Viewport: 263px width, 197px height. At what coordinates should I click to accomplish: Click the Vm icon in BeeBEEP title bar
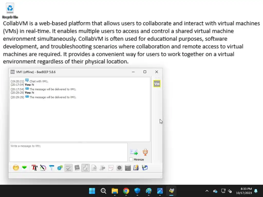click(x=13, y=72)
